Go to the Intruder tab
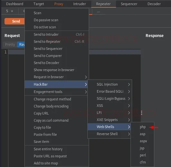 (79, 4)
